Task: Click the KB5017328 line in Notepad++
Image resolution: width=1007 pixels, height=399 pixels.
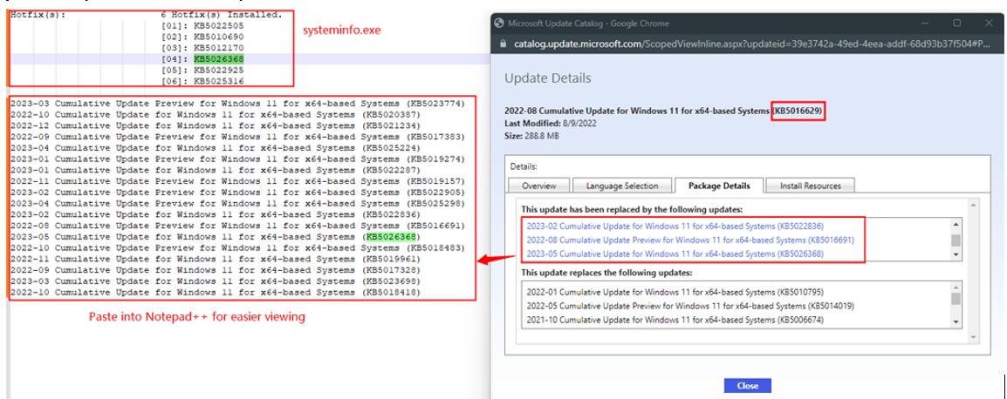Action: [x=216, y=270]
